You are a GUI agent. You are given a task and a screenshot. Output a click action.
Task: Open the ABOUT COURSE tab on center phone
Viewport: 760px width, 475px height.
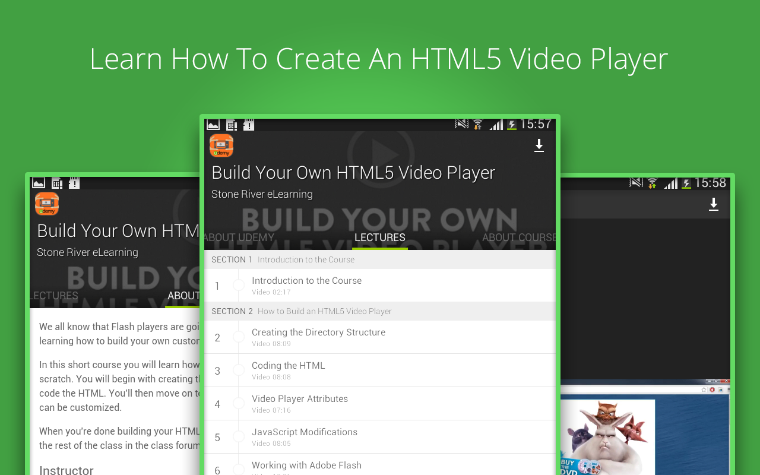519,237
